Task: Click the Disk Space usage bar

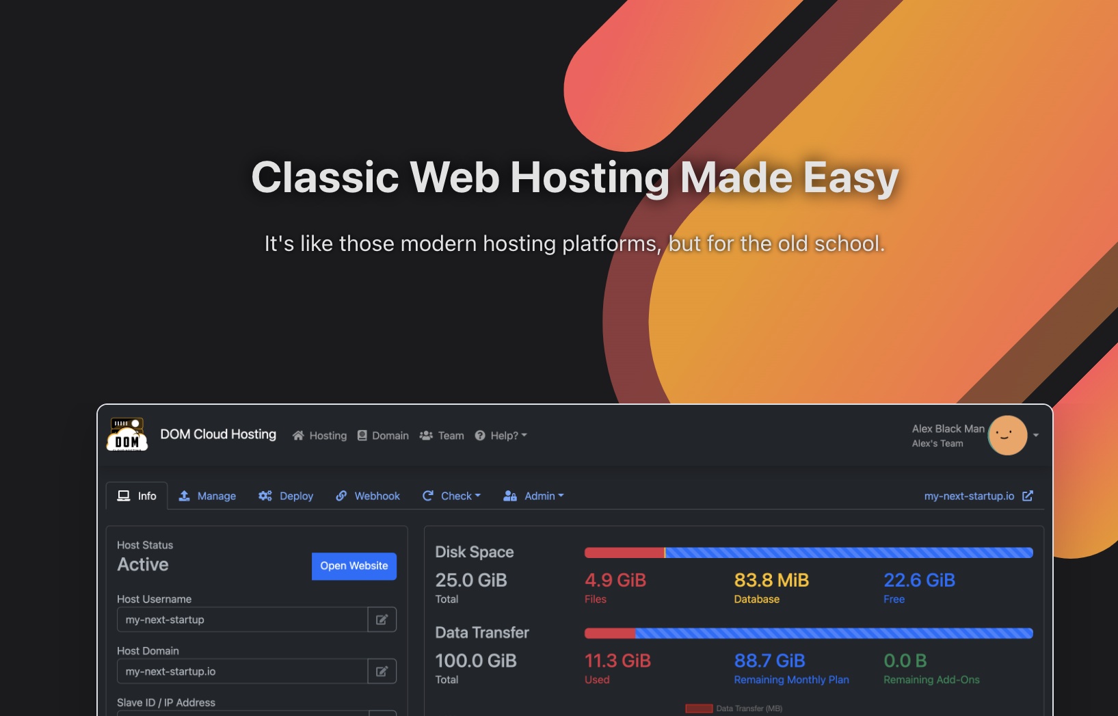Action: [x=808, y=553]
